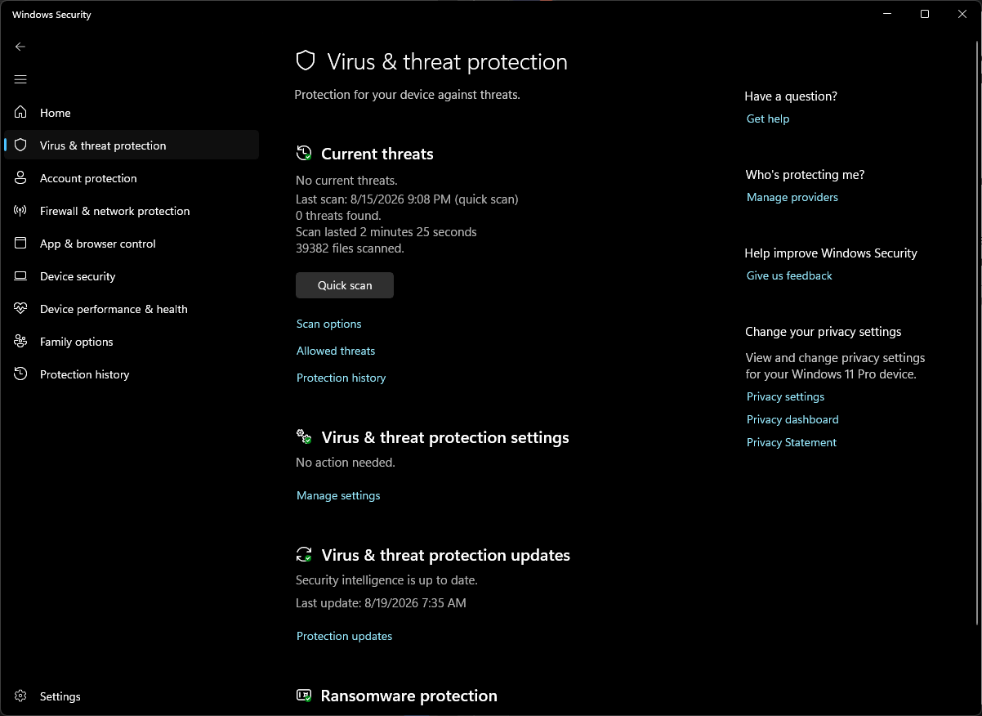The image size is (982, 716).
Task: Click 'Change your privacy settings' heading
Action: click(824, 332)
